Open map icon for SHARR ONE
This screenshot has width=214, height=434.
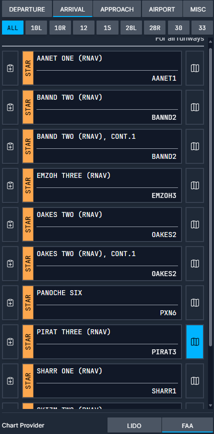click(195, 381)
